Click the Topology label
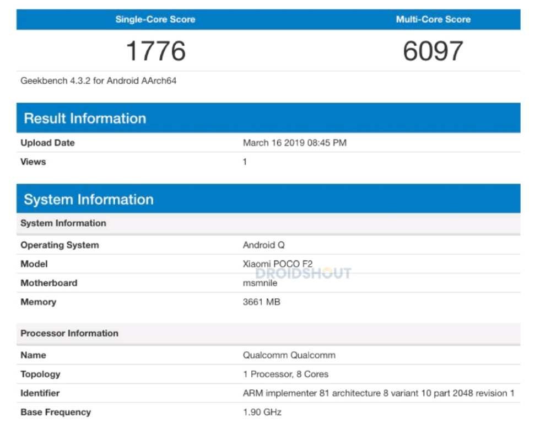Viewport: 551px width, 439px height. coord(40,374)
